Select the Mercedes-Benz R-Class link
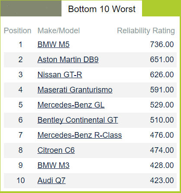This screenshot has height=193, width=181. point(80,135)
